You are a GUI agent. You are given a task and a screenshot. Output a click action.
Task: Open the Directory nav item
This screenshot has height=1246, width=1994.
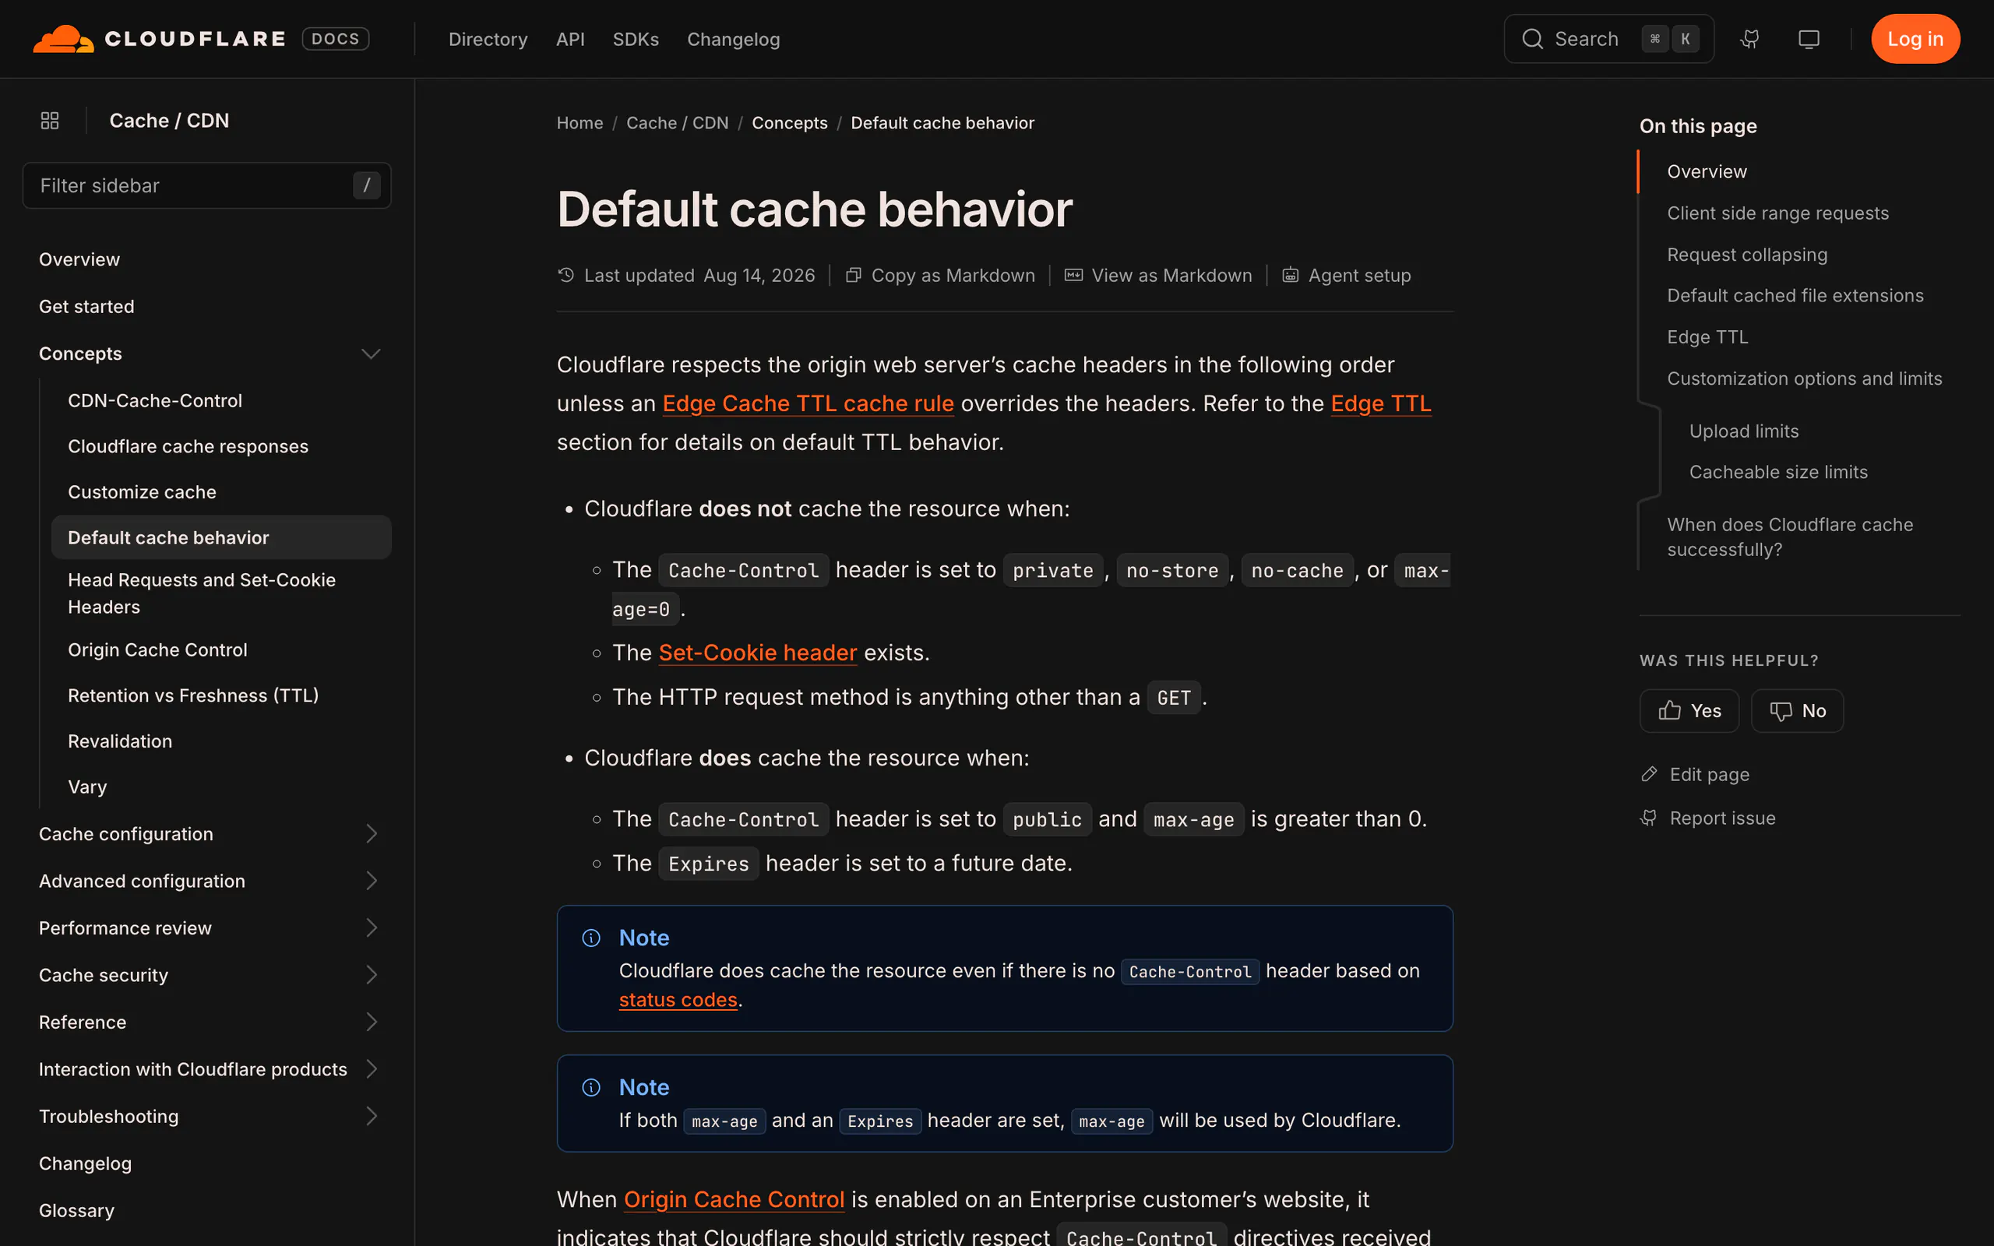[488, 39]
